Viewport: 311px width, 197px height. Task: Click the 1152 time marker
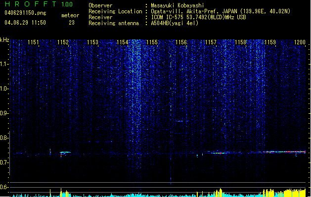[63, 42]
